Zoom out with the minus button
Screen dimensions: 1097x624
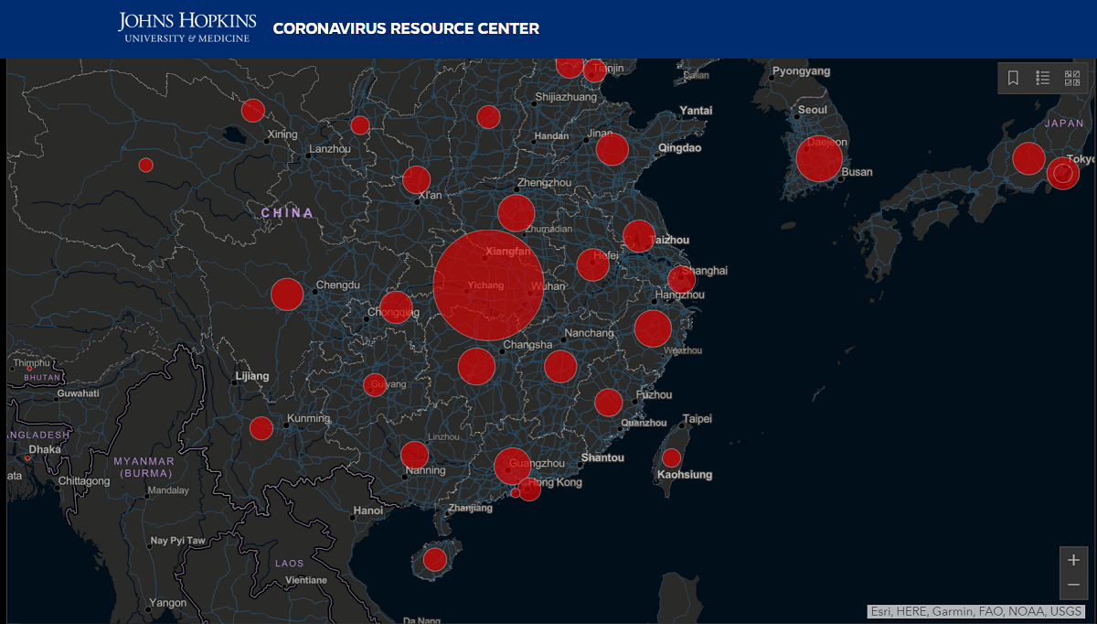pos(1073,585)
